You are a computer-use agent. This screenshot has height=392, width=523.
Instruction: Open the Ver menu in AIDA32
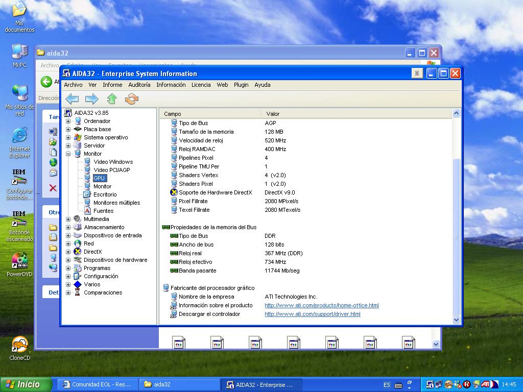92,85
